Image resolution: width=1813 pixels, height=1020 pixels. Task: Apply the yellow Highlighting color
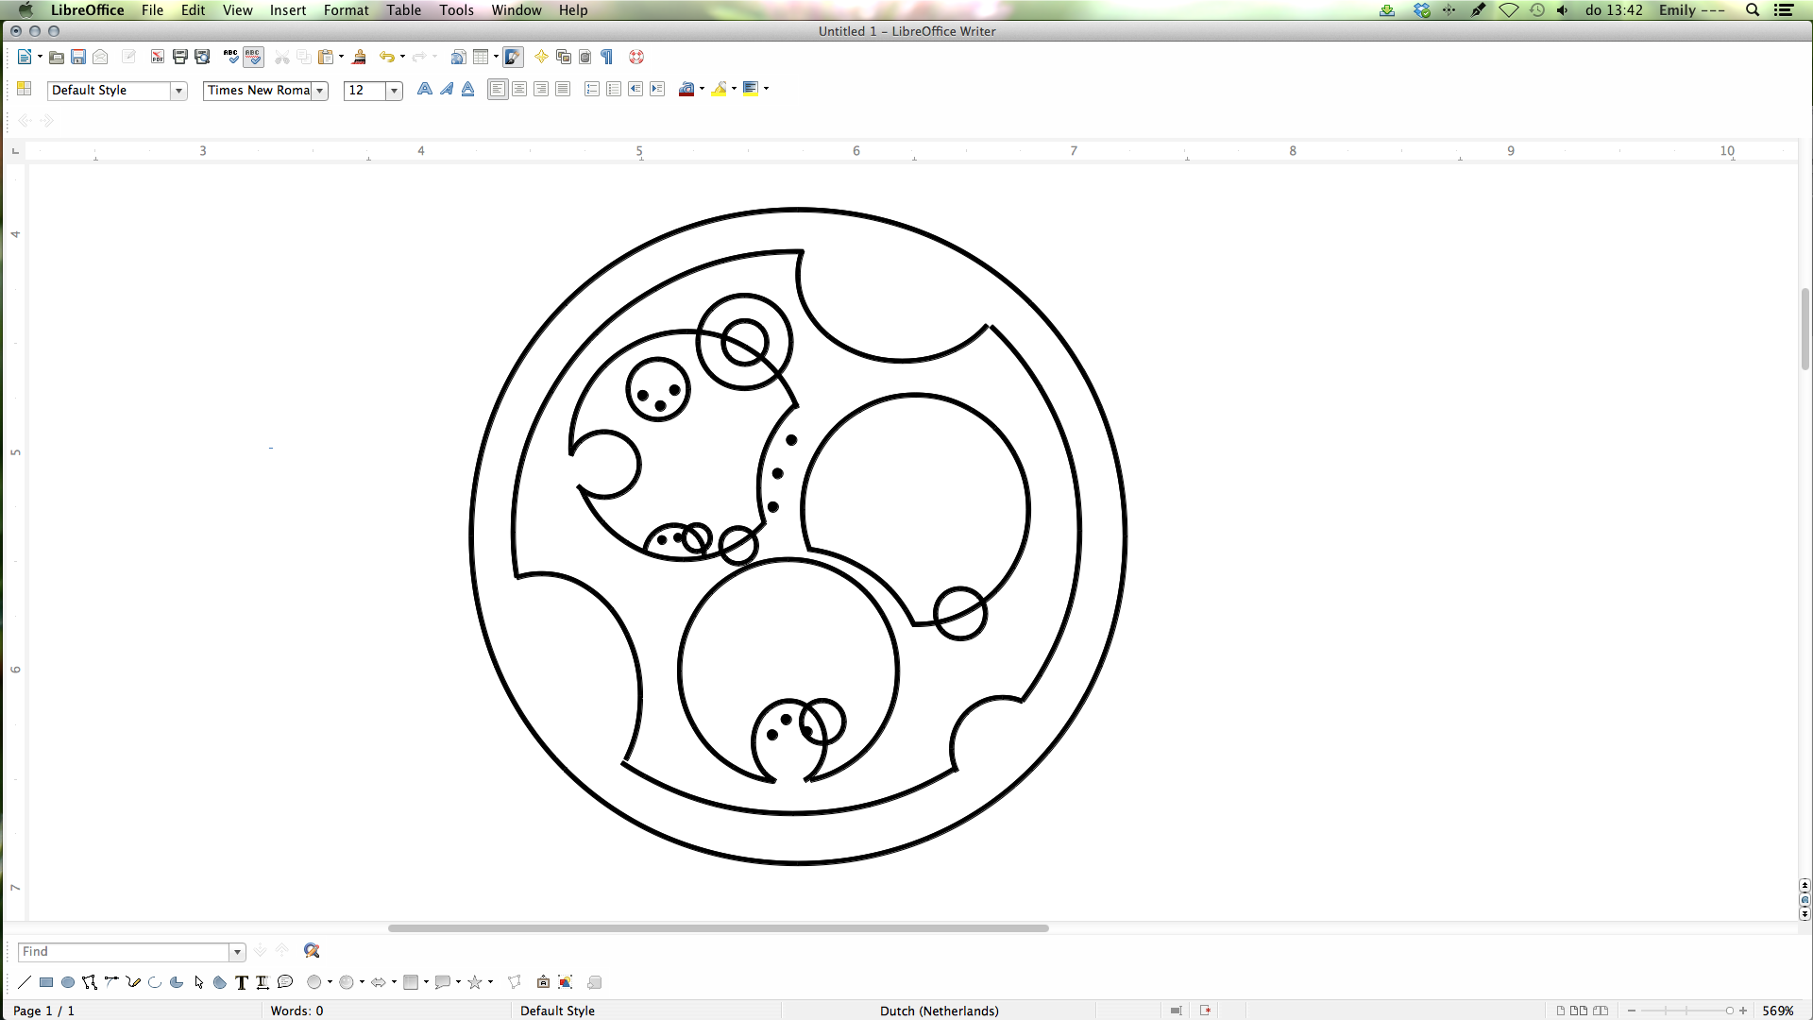720,89
